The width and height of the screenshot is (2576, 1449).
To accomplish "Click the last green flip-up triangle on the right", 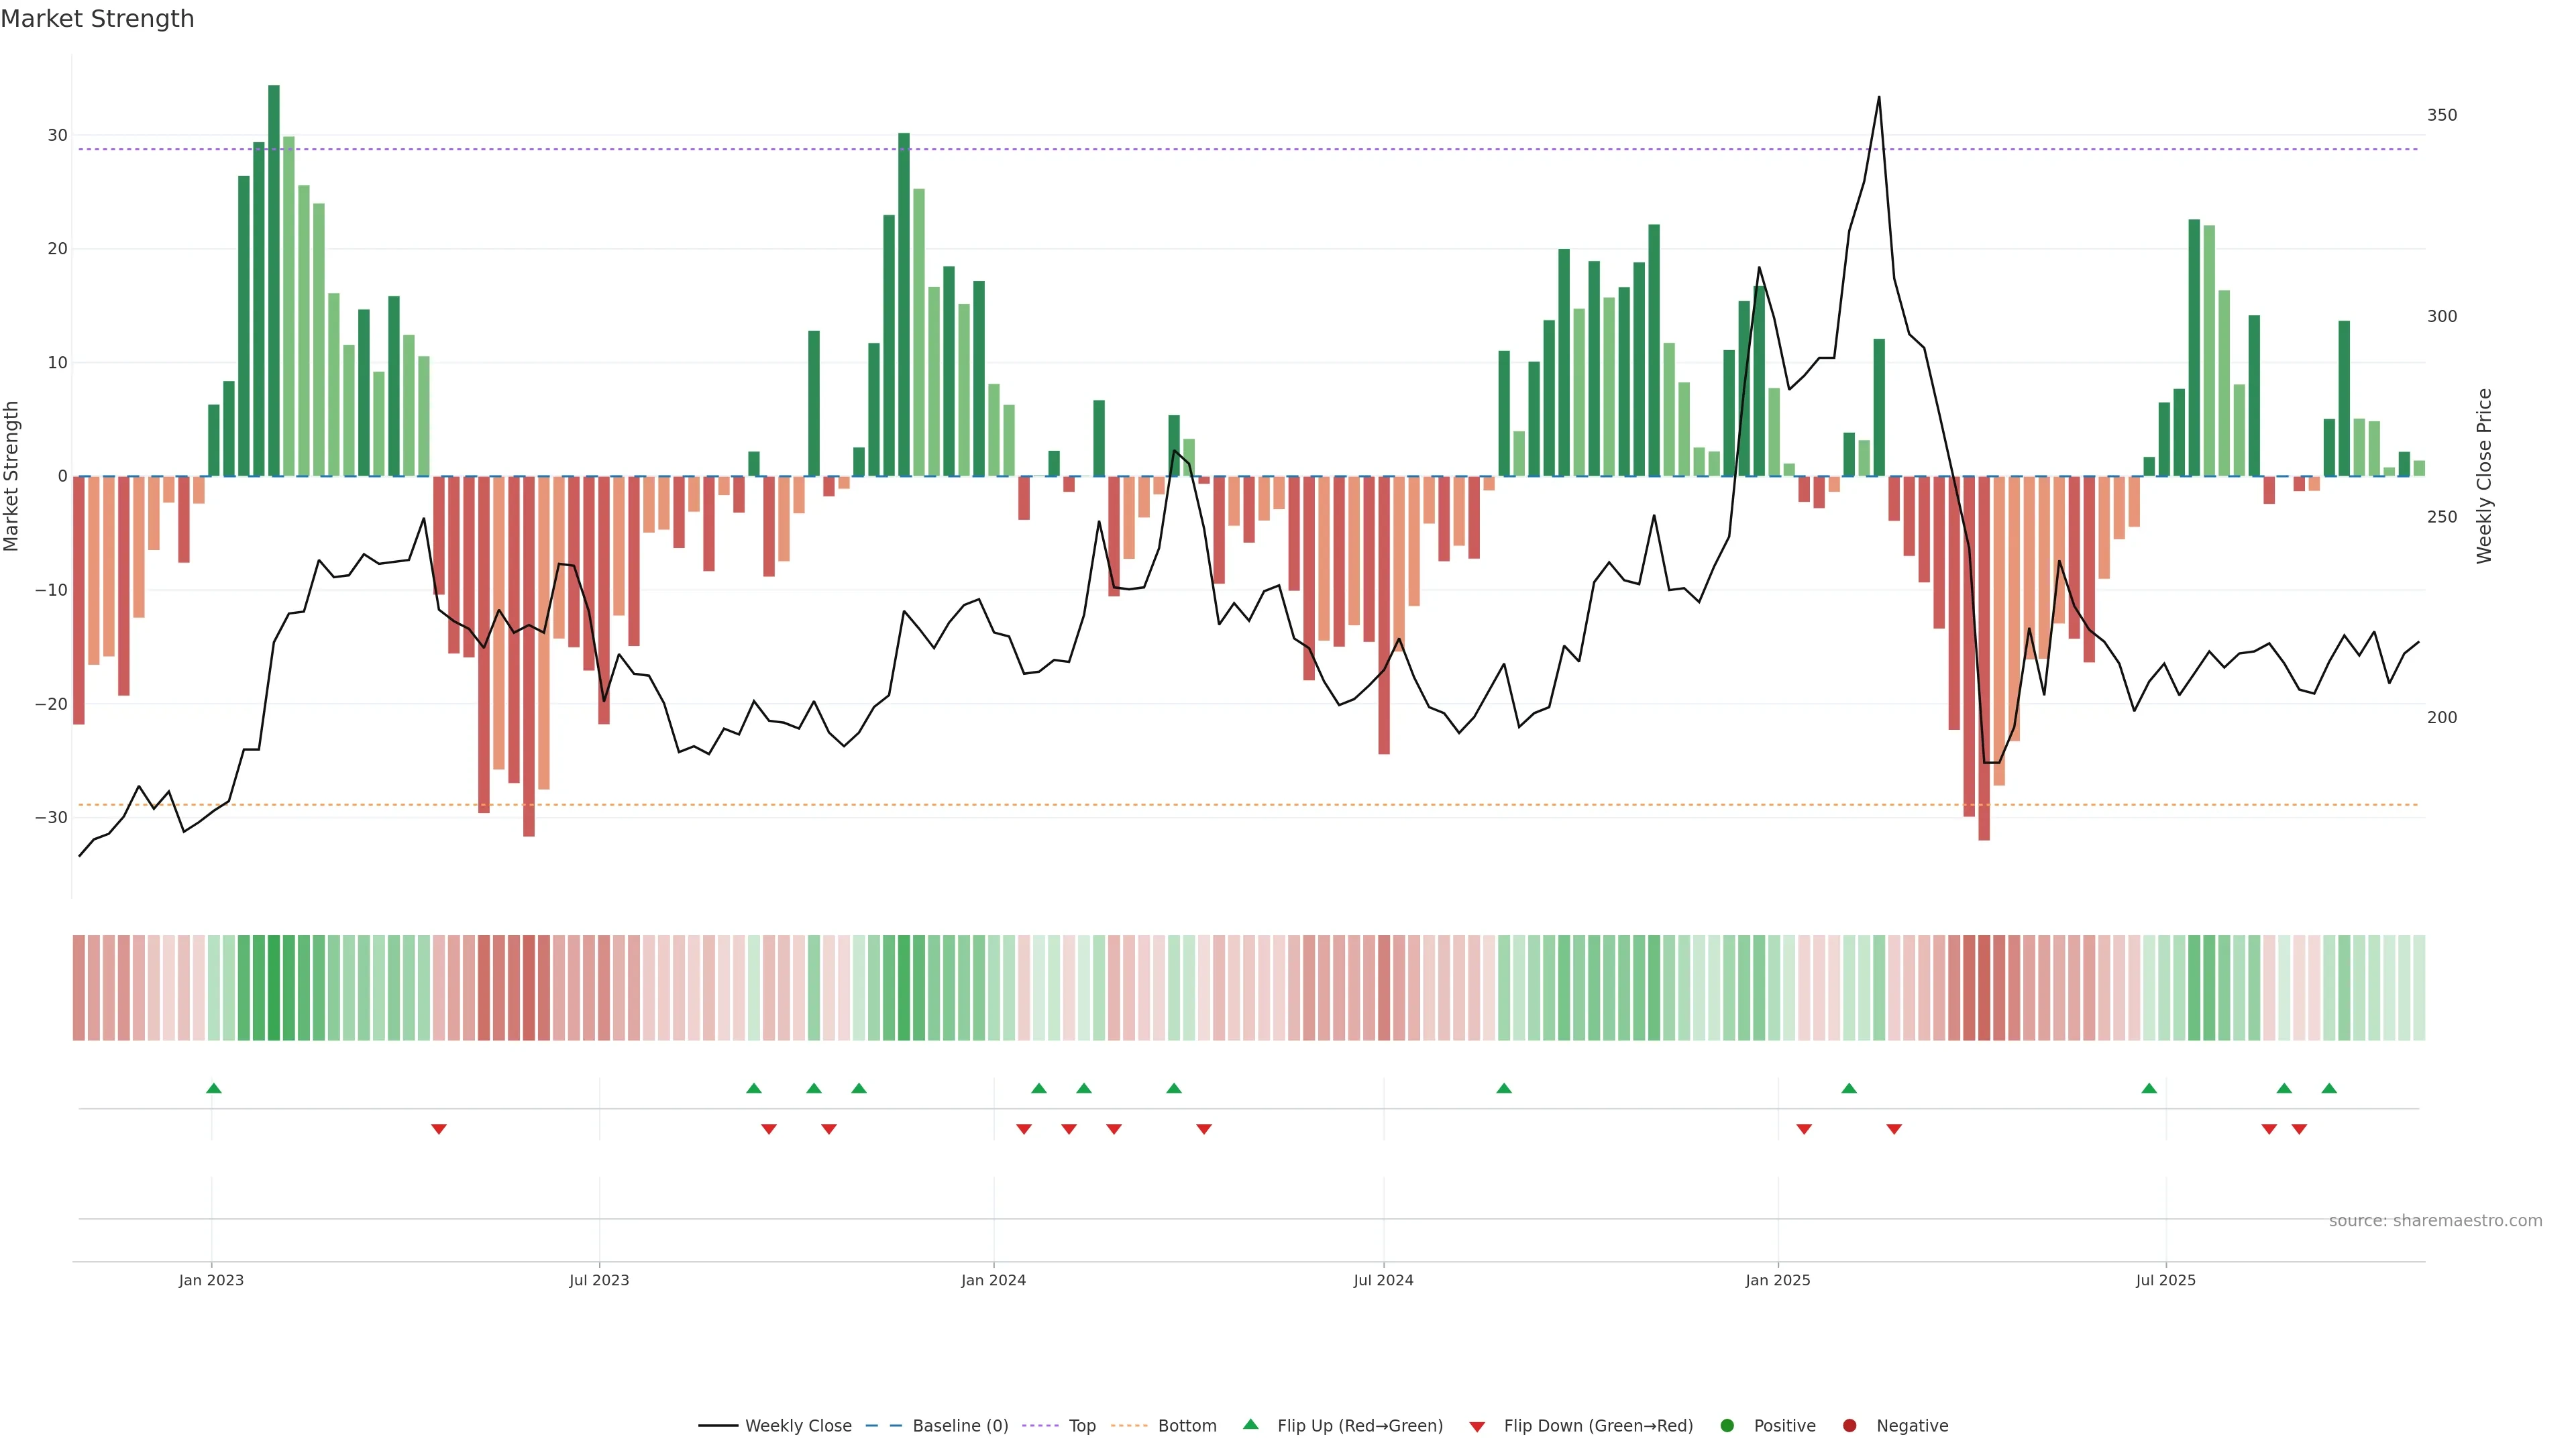I will point(2329,1088).
